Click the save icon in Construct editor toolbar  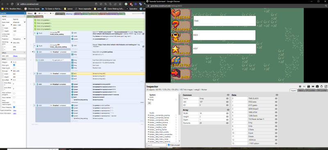[35, 13]
